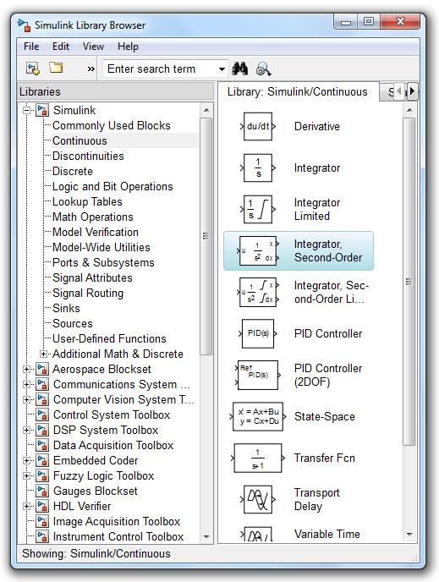Click the Model-Wide Utilities tree entry

click(102, 248)
